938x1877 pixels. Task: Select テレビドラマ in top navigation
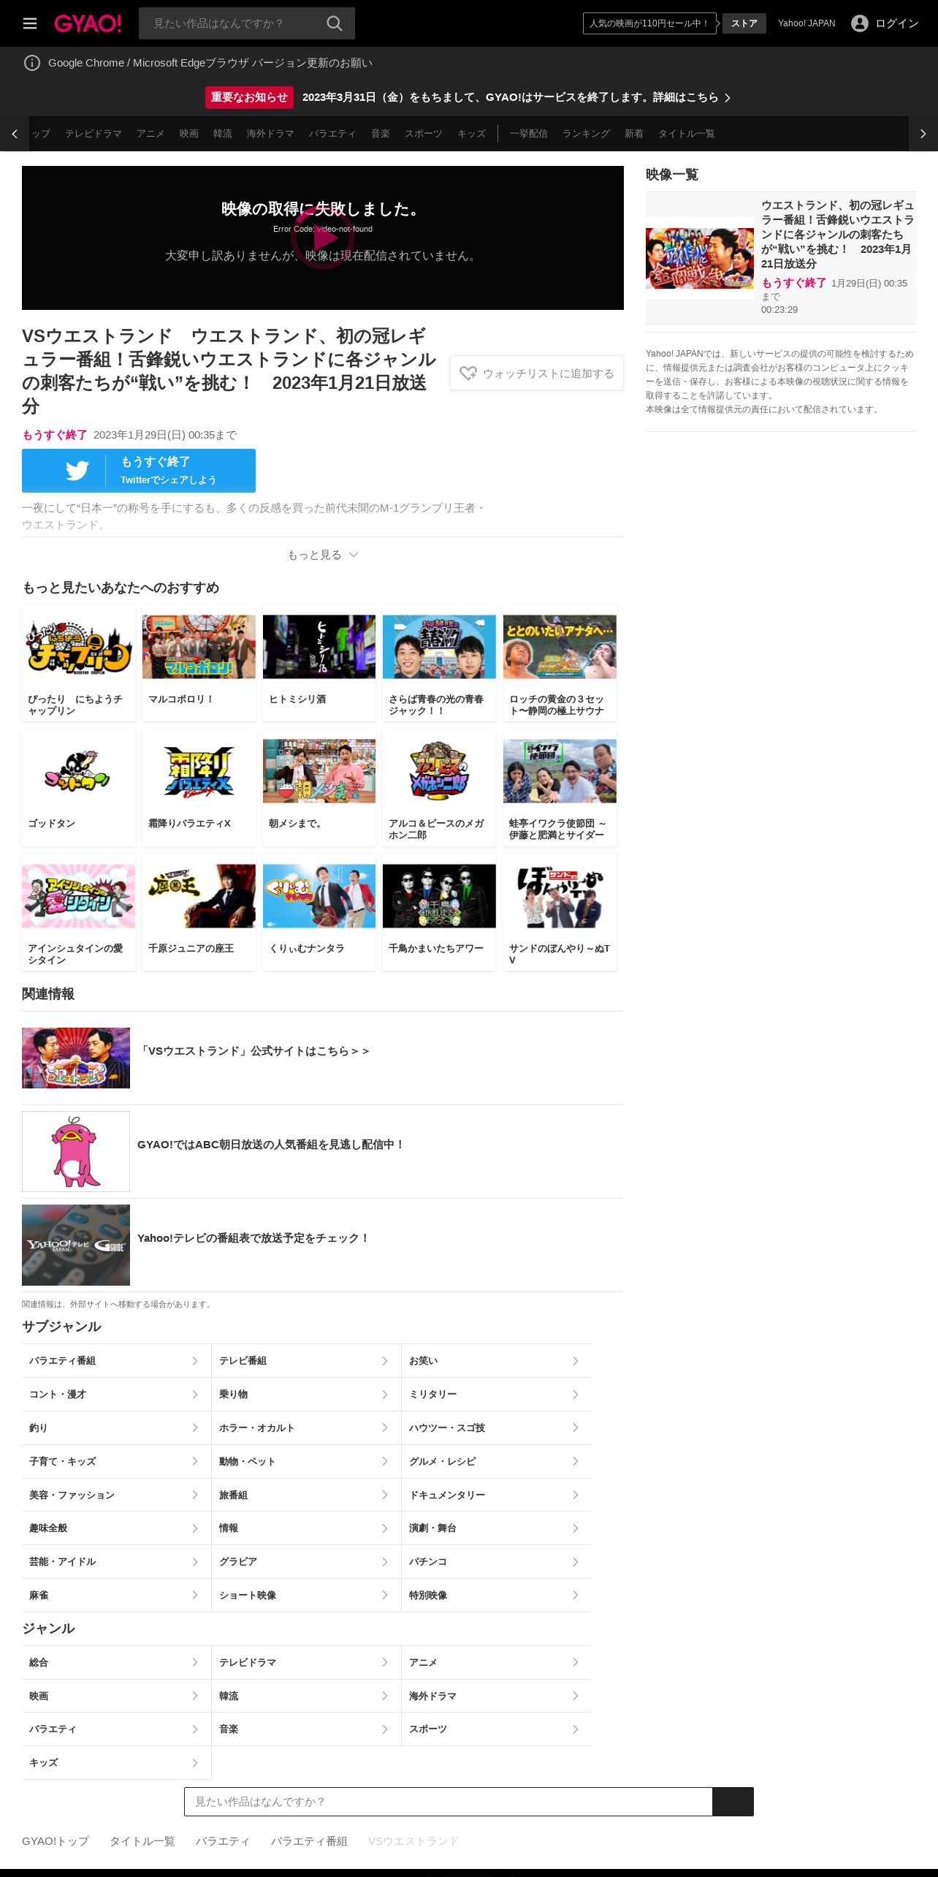tap(94, 134)
